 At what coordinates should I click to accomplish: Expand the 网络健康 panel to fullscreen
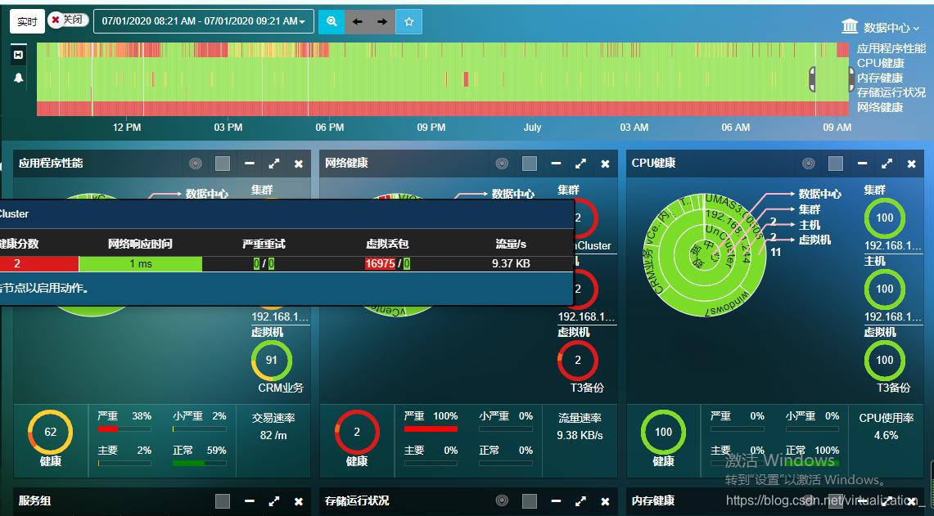pos(580,163)
